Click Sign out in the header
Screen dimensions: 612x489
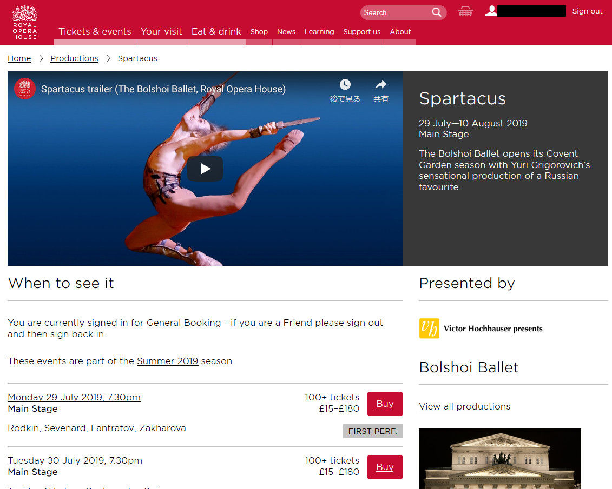pos(587,11)
